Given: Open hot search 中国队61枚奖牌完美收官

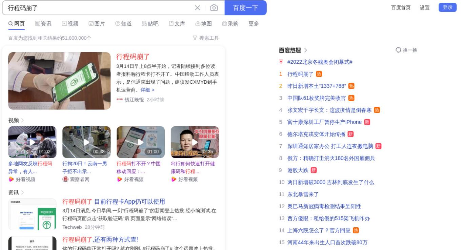Looking at the screenshot, I should (317, 98).
